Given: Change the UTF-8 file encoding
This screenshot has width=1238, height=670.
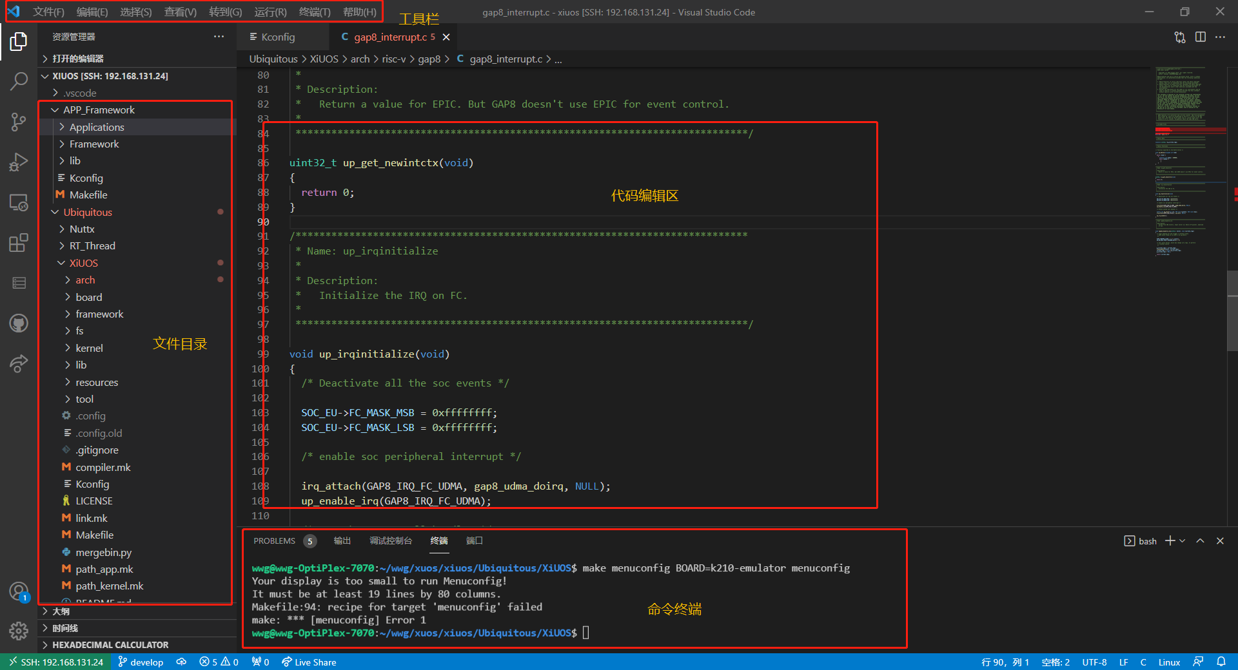Looking at the screenshot, I should [x=1094, y=662].
